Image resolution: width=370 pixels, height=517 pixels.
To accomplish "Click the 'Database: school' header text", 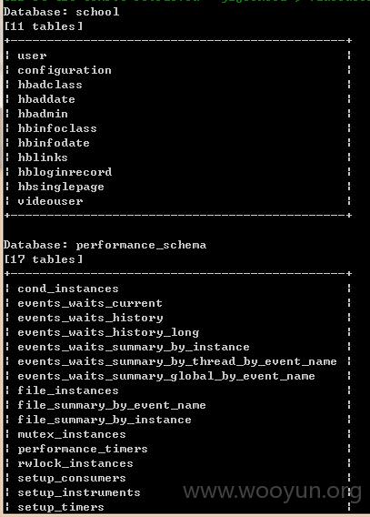I will pos(61,12).
